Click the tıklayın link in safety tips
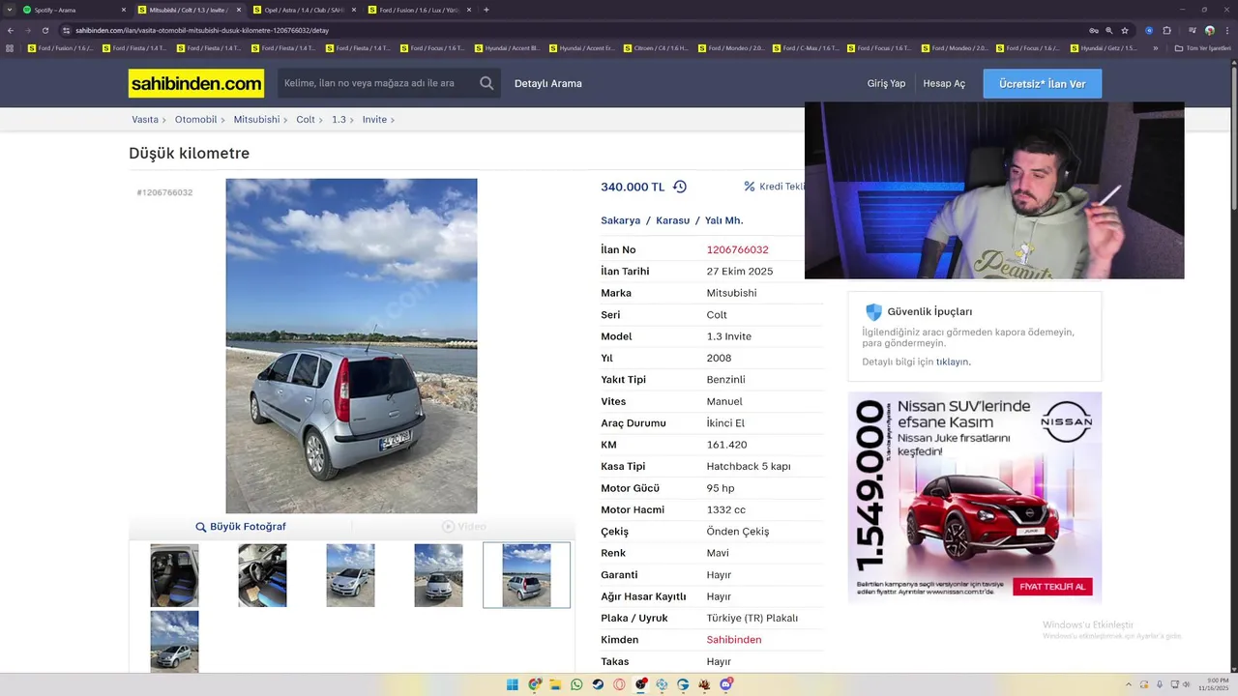The height and width of the screenshot is (696, 1238). click(953, 362)
